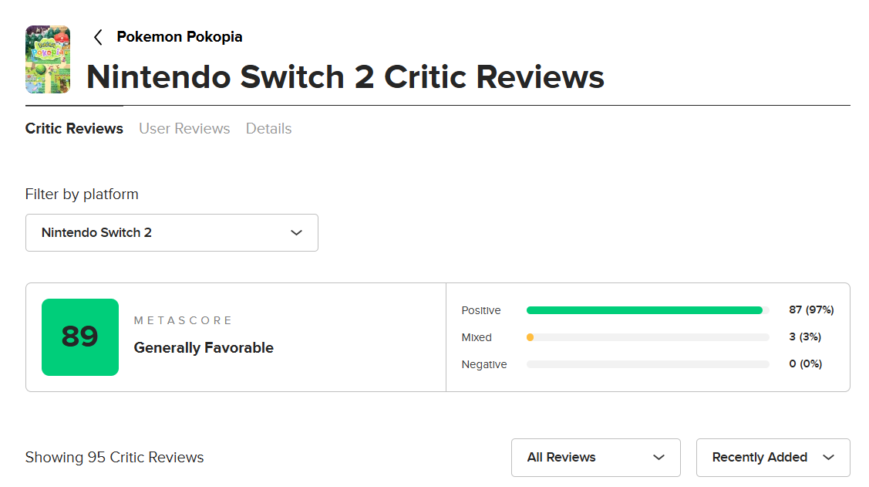
Task: Click the Positive label in score breakdown
Action: pos(481,310)
